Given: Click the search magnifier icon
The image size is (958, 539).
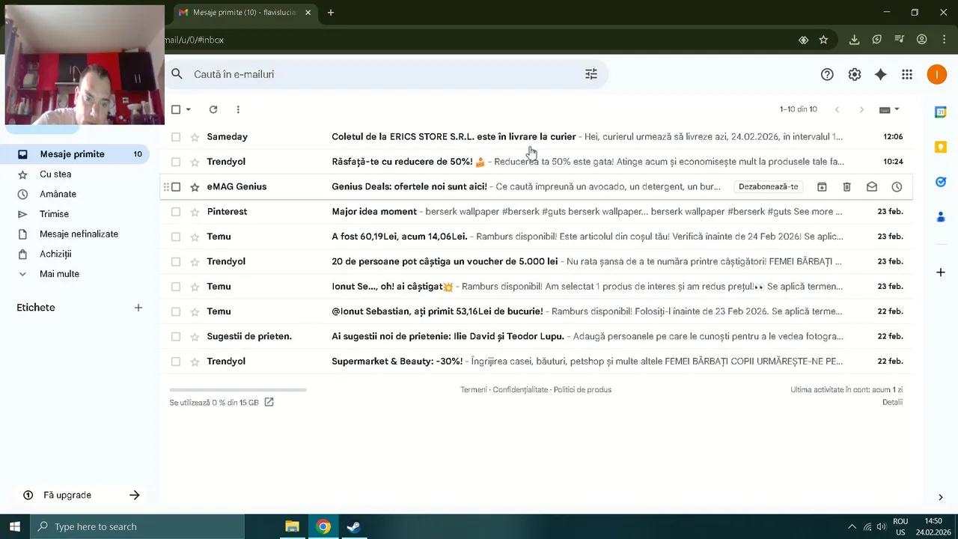Looking at the screenshot, I should click(x=177, y=74).
